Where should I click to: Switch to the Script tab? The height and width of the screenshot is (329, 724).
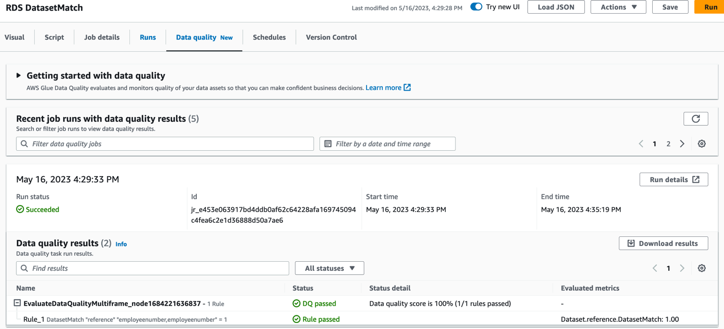point(54,37)
